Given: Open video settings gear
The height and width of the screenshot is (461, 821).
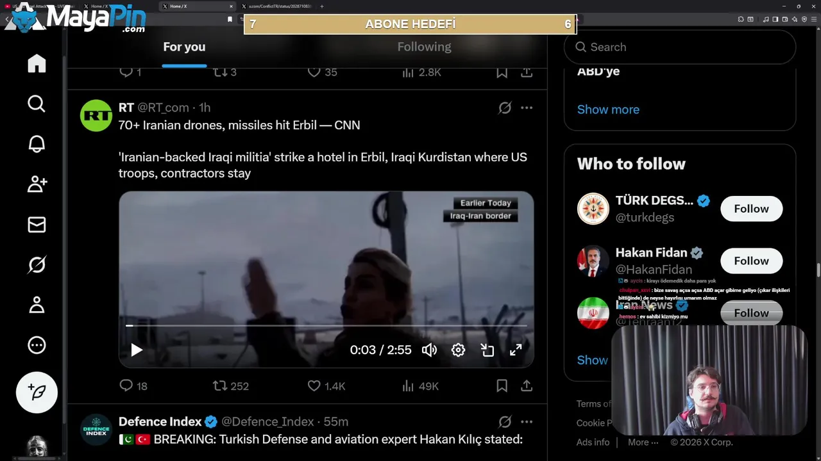Looking at the screenshot, I should pyautogui.click(x=458, y=350).
